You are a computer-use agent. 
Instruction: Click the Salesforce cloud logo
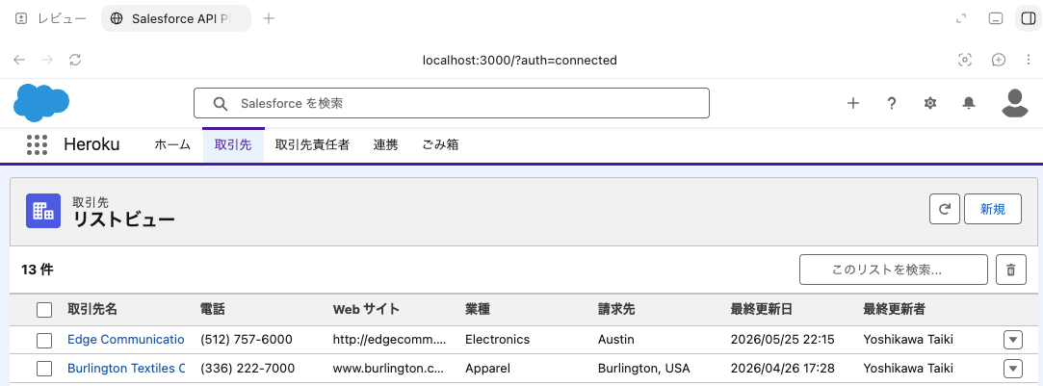(41, 103)
